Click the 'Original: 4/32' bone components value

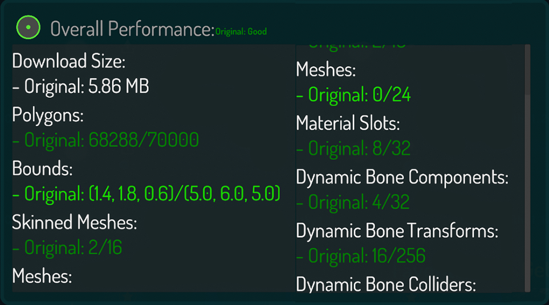pyautogui.click(x=353, y=202)
